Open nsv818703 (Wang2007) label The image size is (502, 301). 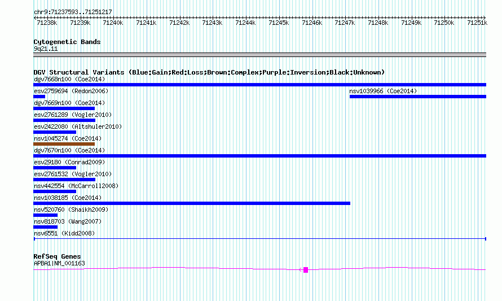pos(68,221)
